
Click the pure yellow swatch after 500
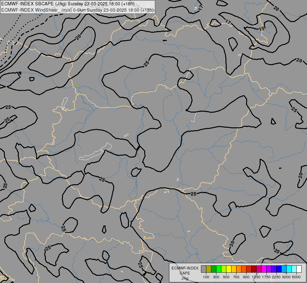[x=229, y=269]
